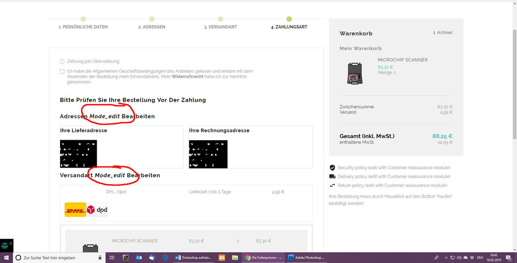Click the taskbar search box
Image resolution: width=517 pixels, height=263 pixels.
point(59,258)
